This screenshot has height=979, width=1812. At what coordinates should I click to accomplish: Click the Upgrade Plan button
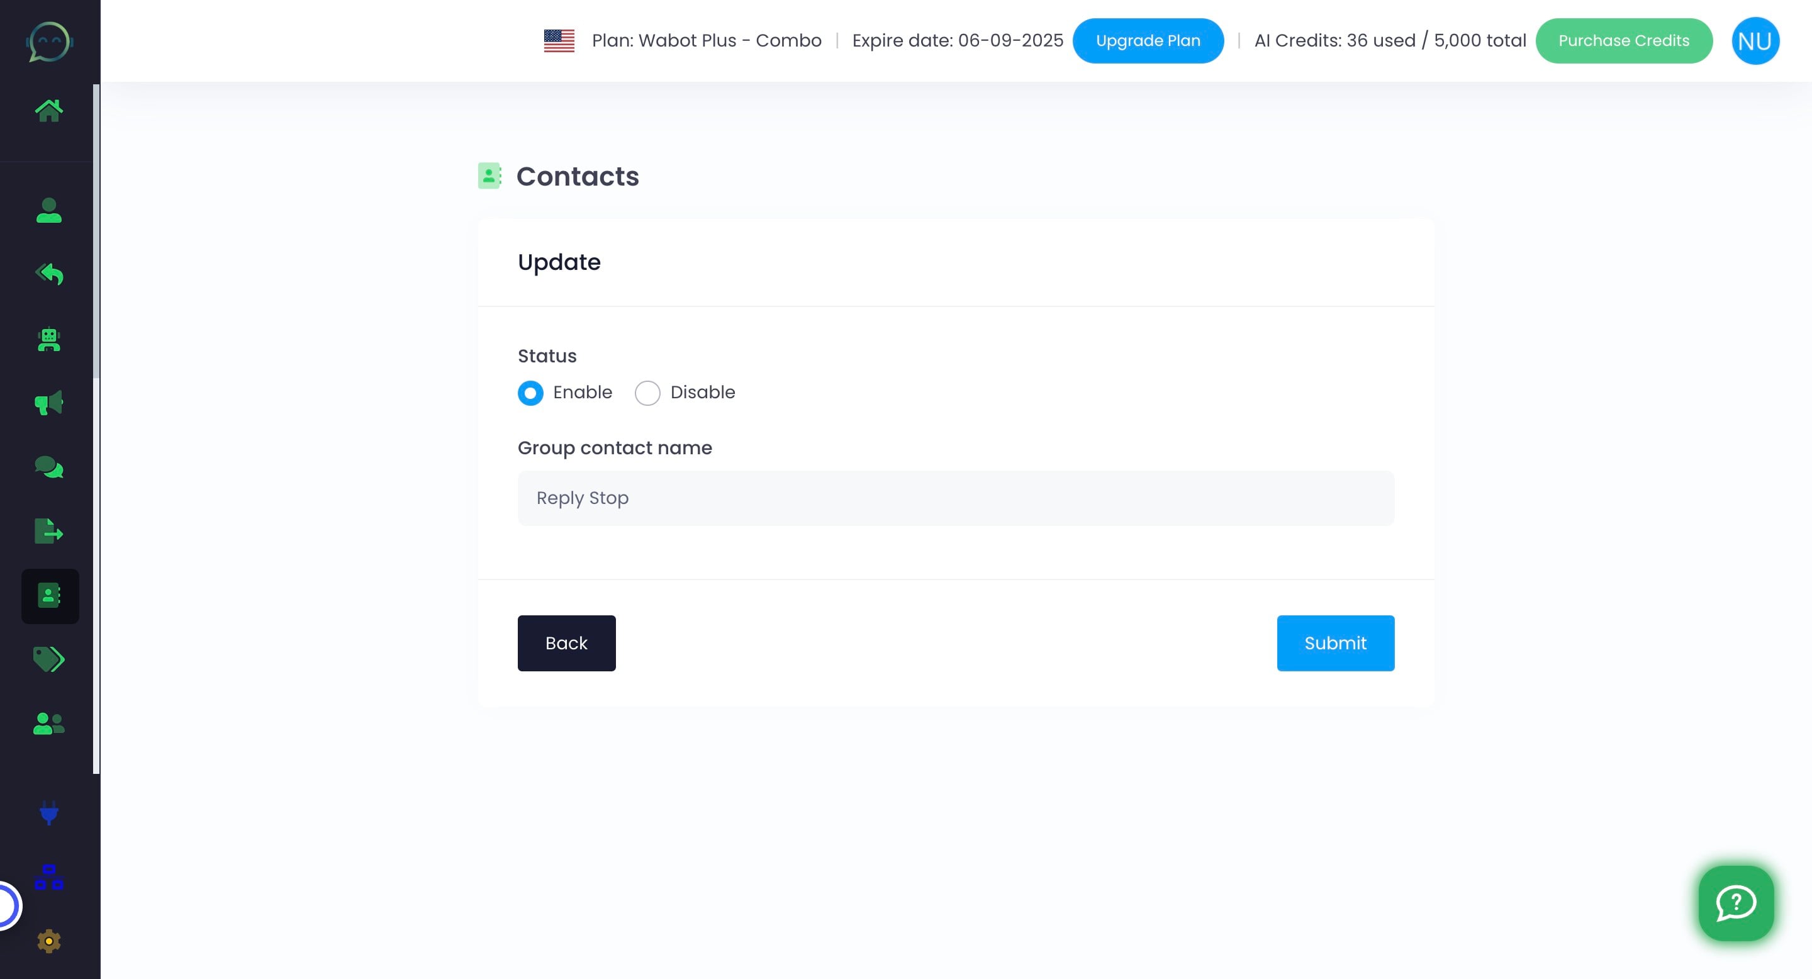[1148, 41]
